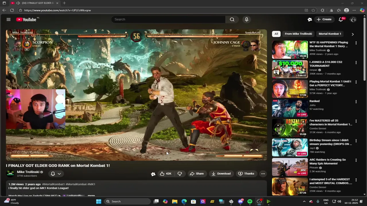Click the video player to pause
This screenshot has height=206, width=367.
coord(136,95)
